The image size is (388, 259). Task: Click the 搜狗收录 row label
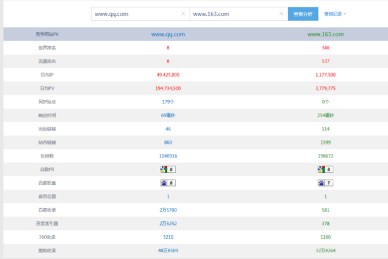(47, 250)
